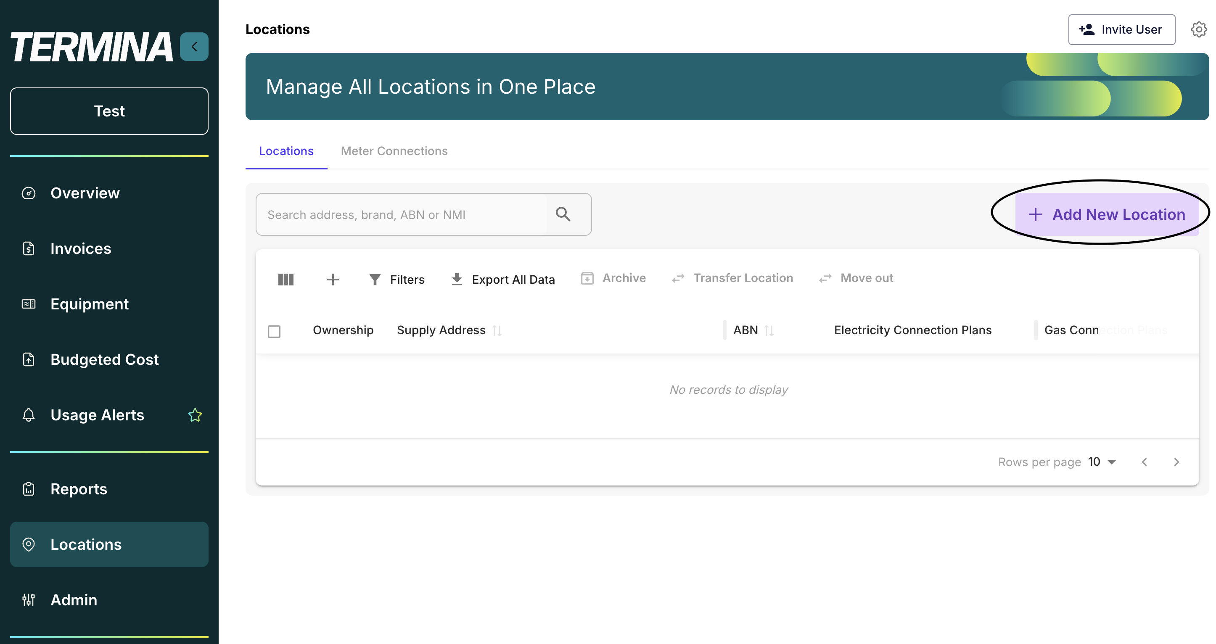Viewport: 1216px width, 644px height.
Task: Select the Locations sidebar item
Action: point(109,544)
